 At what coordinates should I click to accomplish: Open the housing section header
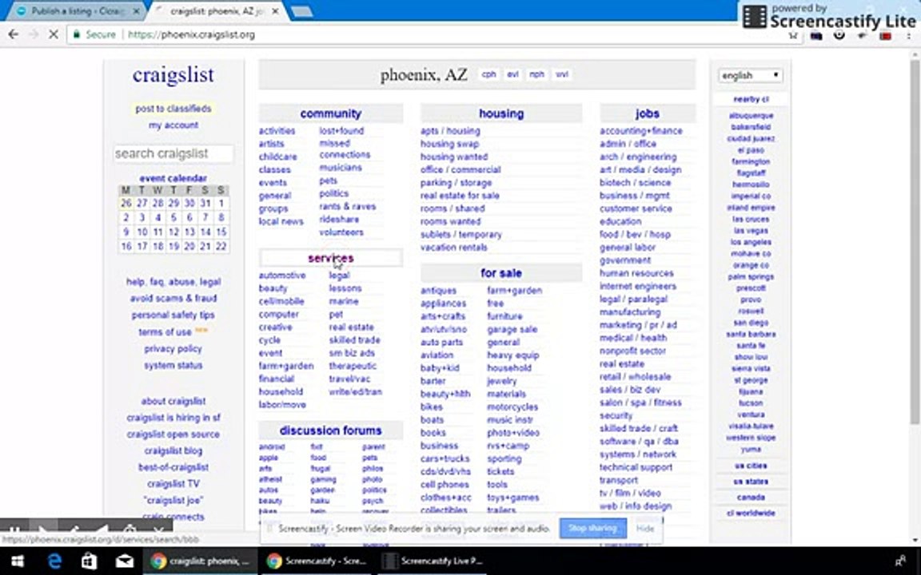click(x=501, y=113)
